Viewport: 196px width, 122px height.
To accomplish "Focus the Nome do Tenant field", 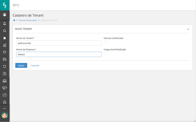I will pyautogui.click(x=59, y=43).
